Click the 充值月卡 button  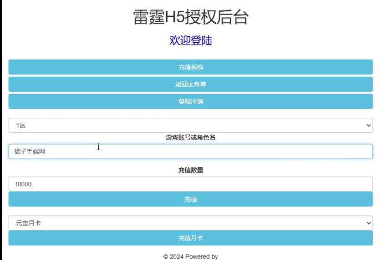coord(190,238)
